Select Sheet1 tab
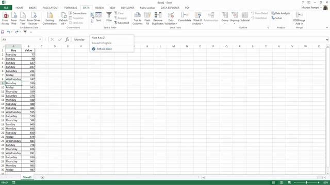The width and height of the screenshot is (330, 185). (x=27, y=177)
